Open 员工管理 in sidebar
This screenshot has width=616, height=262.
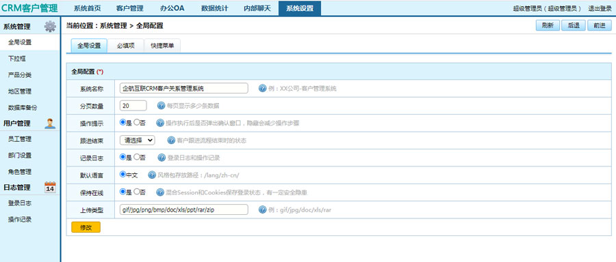click(20, 139)
